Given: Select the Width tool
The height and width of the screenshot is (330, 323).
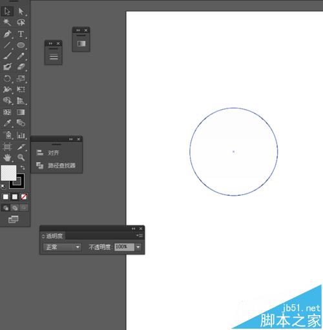Looking at the screenshot, I should (7, 89).
